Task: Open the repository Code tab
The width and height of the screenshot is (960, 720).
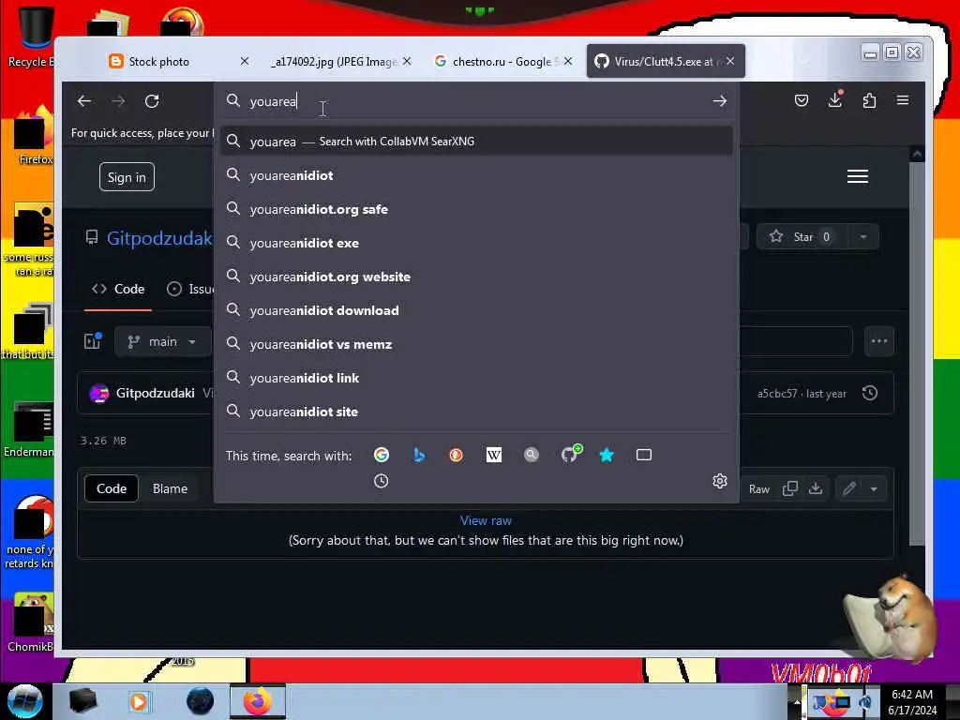Action: click(119, 289)
